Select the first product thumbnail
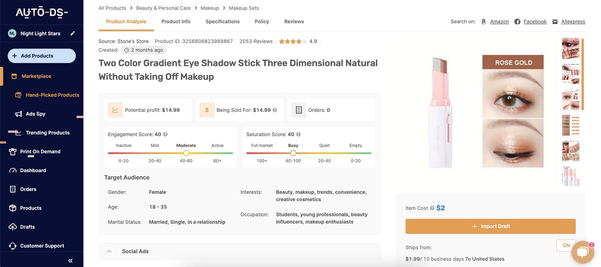 click(570, 49)
